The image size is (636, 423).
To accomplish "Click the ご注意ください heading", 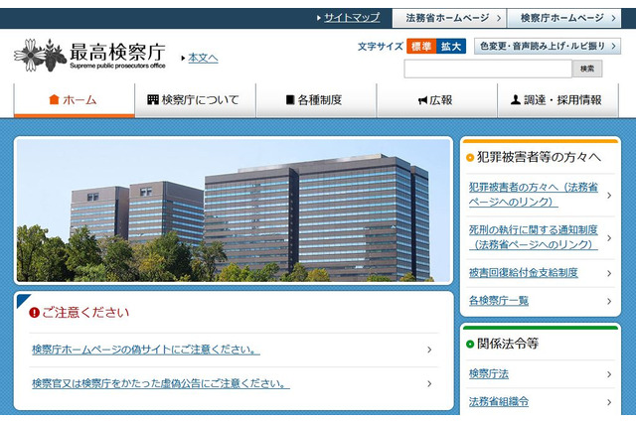I will 85,313.
